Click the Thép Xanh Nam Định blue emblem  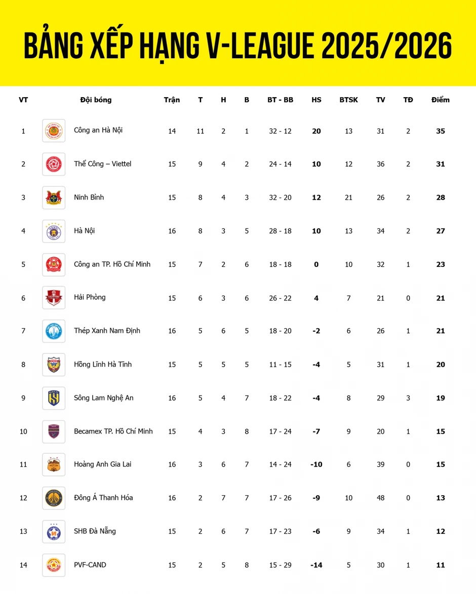point(54,331)
